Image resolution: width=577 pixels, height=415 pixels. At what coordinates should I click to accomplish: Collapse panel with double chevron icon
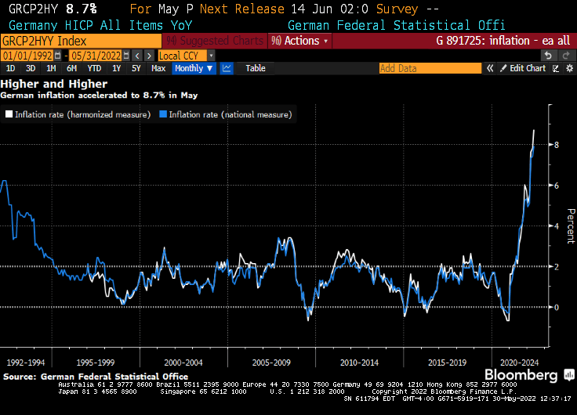coord(489,69)
